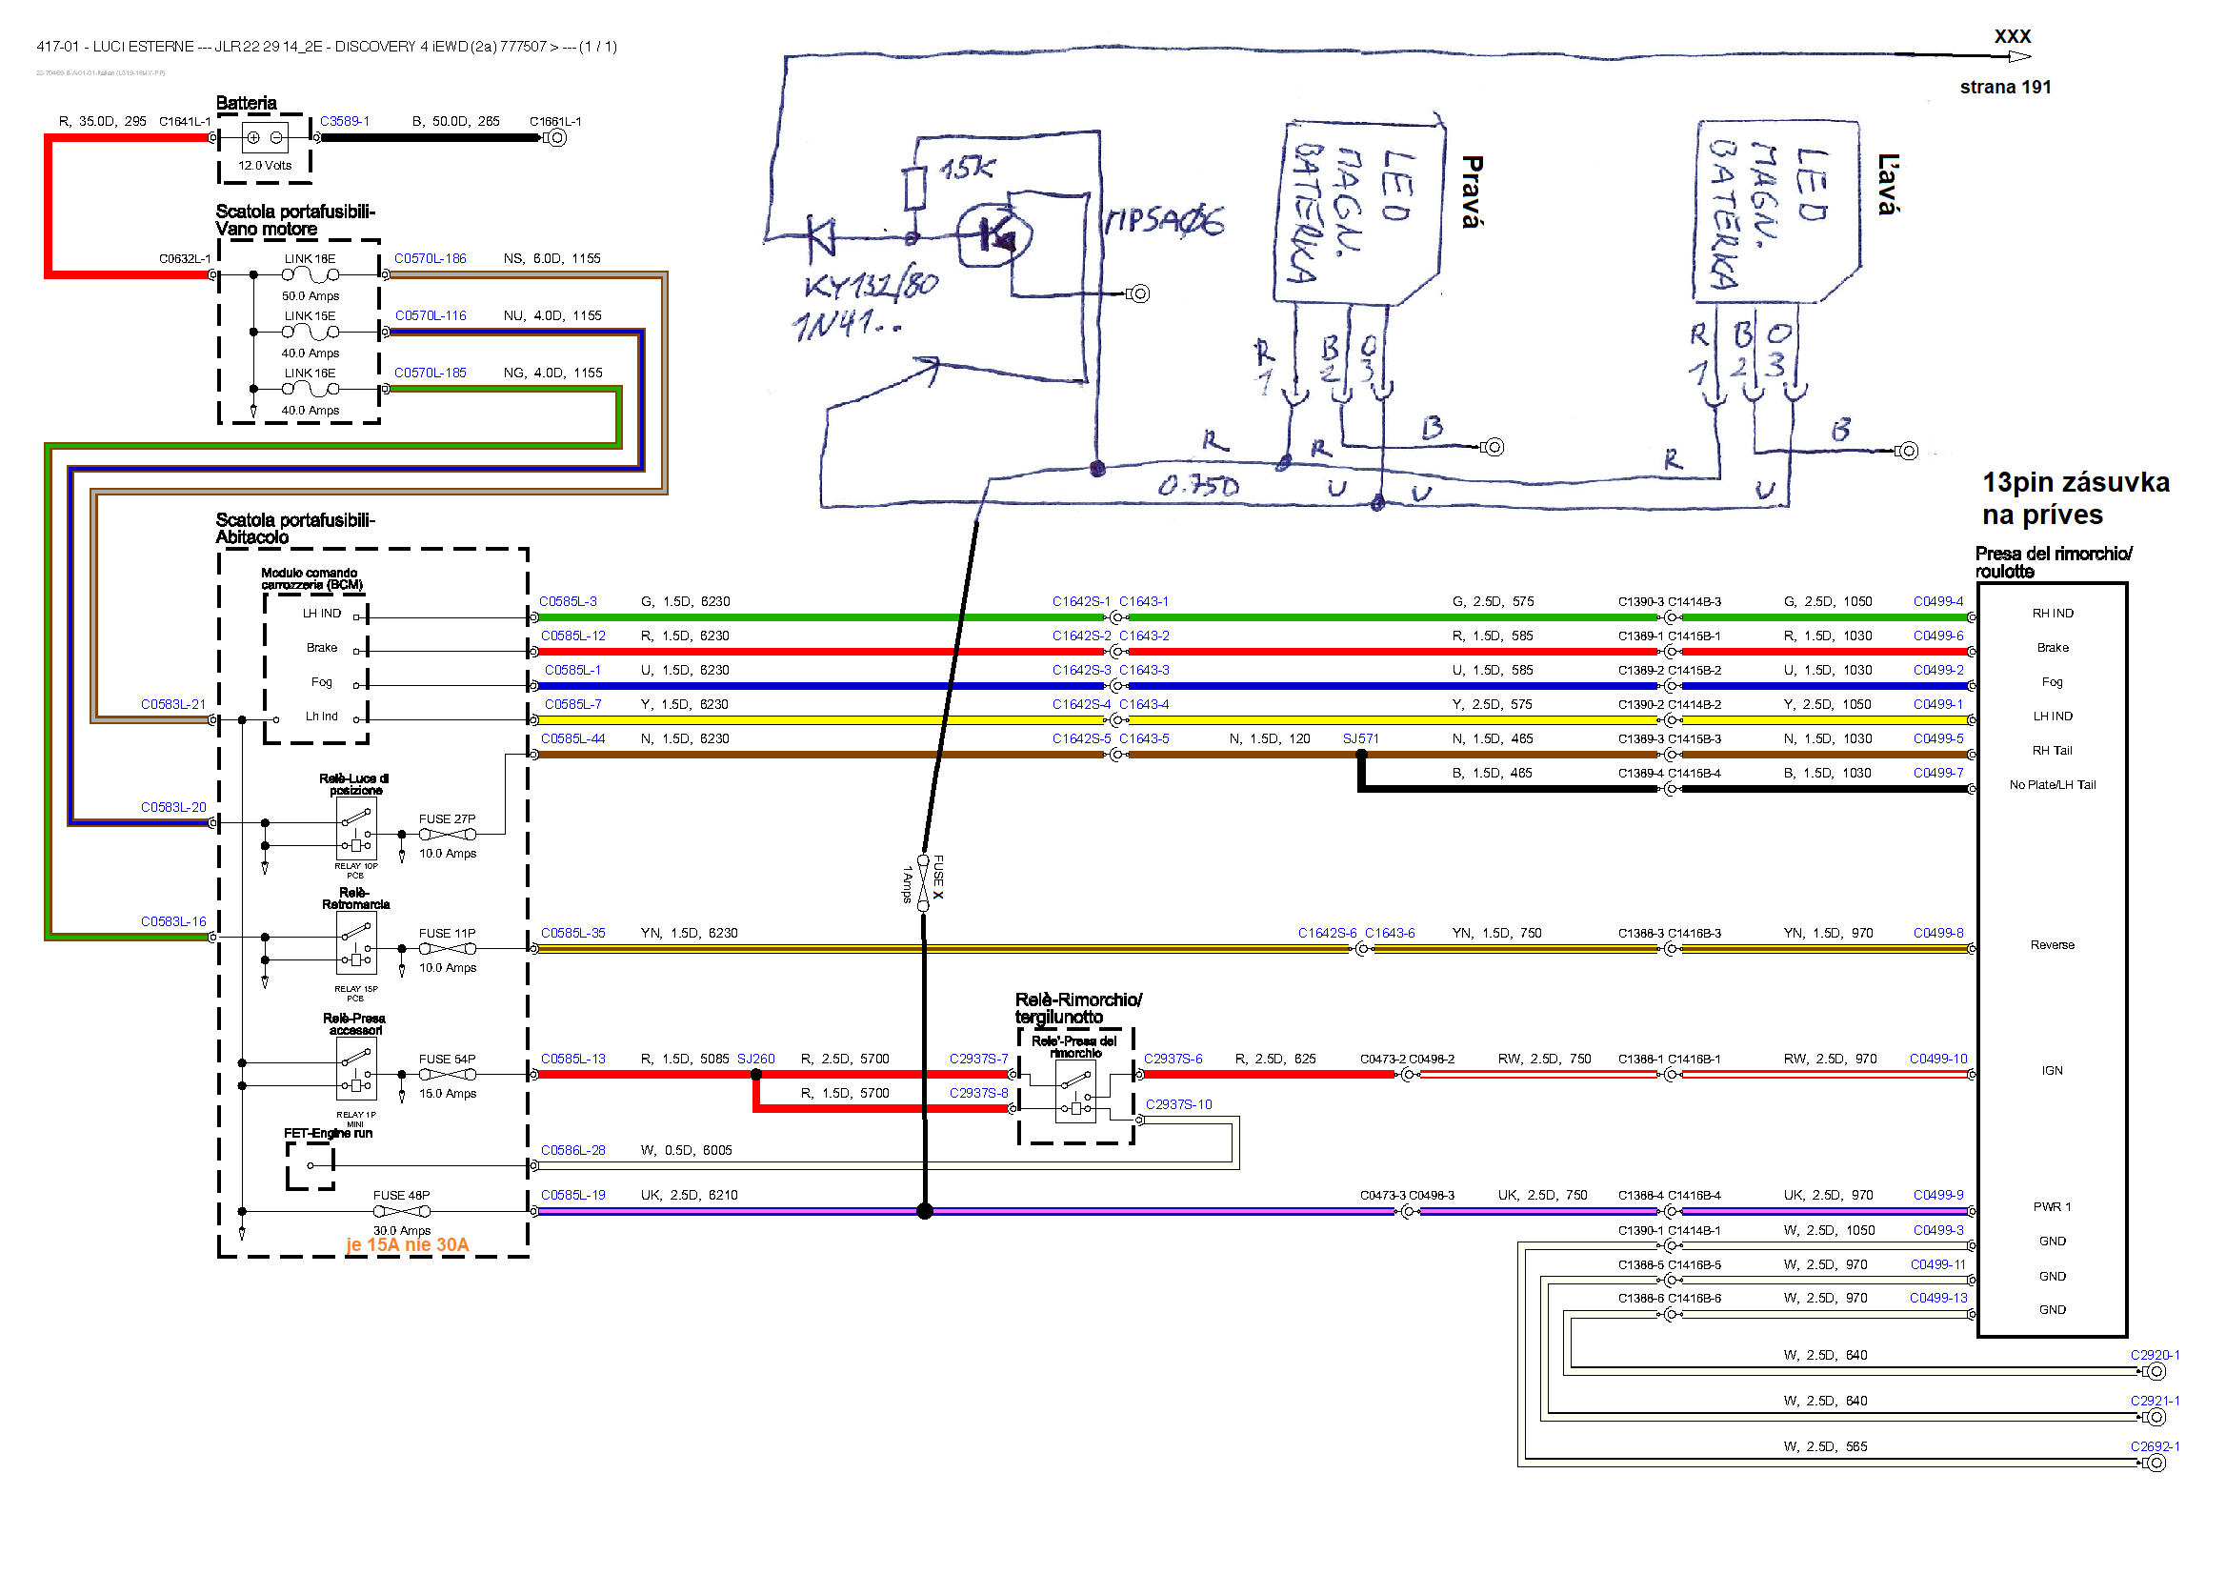
Task: Click the FUSE 48P 30.0 Amps symbol
Action: pos(401,1212)
